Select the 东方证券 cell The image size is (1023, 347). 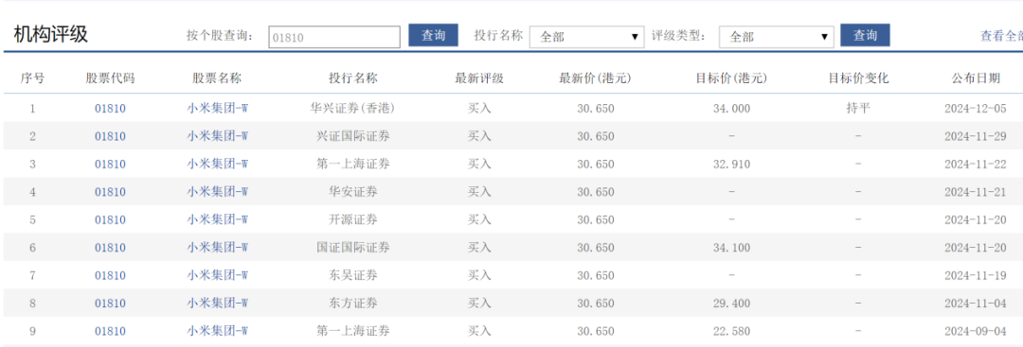point(353,304)
